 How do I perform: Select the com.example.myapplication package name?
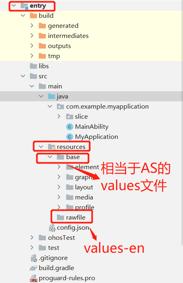coord(107,107)
